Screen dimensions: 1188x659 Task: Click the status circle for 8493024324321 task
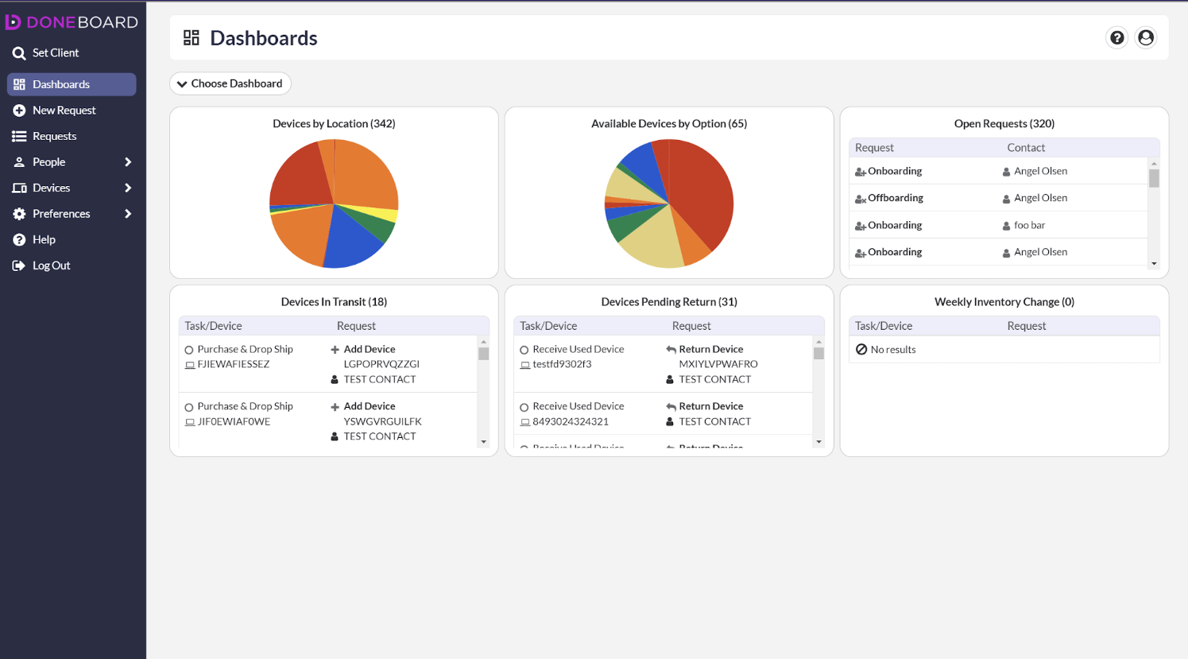tap(524, 407)
